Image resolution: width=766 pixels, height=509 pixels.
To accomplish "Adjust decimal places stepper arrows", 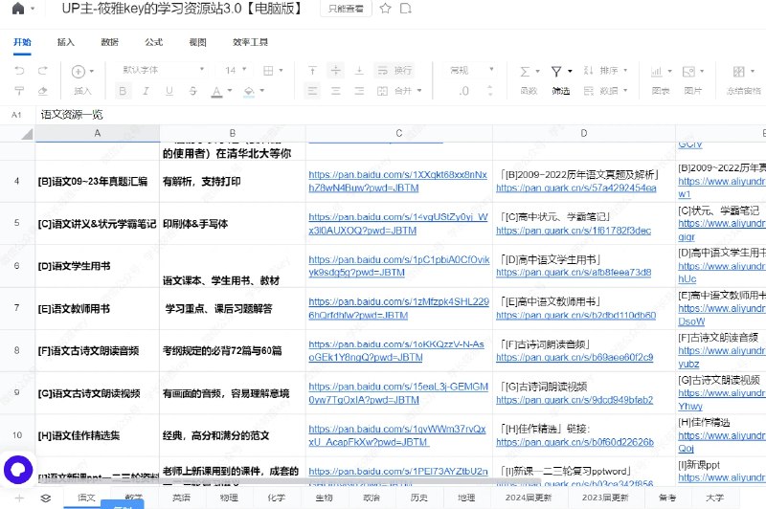I will point(490,91).
